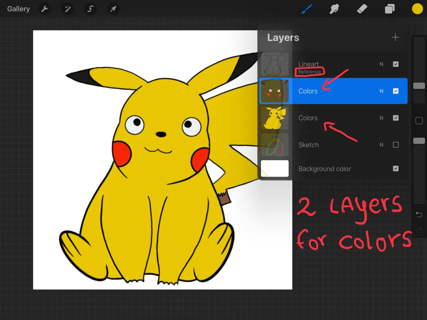
Task: Open blend mode N for Sketch layer
Action: pos(381,145)
